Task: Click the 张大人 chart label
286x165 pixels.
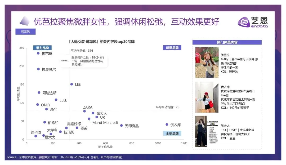Action: click(x=102, y=113)
